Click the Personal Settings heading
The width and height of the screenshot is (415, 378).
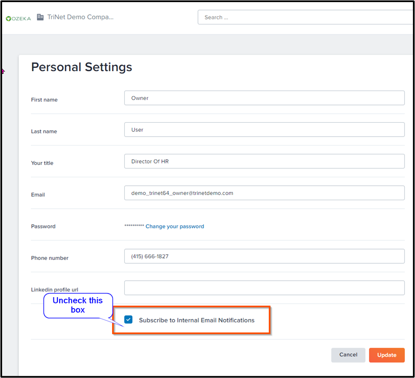tap(81, 67)
